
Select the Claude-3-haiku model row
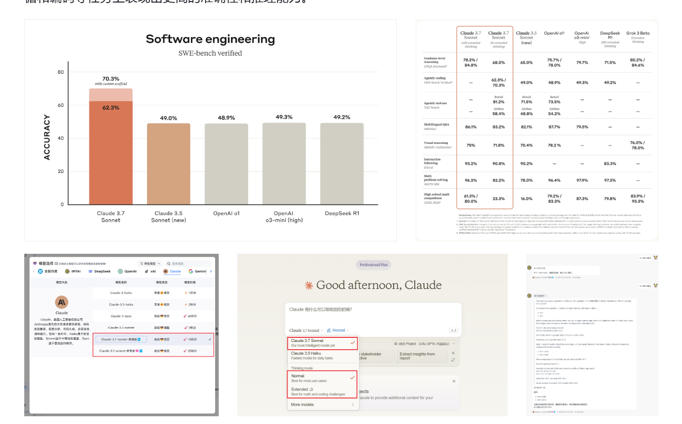point(154,293)
